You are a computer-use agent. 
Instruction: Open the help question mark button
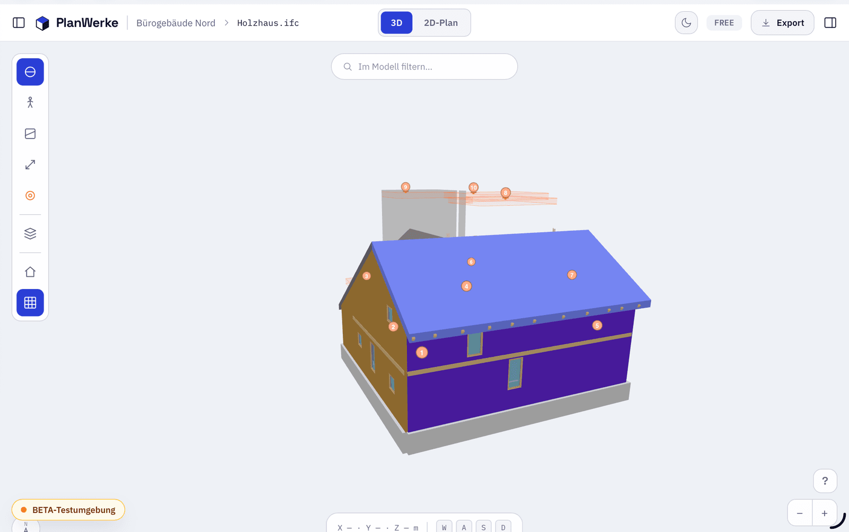pos(825,481)
